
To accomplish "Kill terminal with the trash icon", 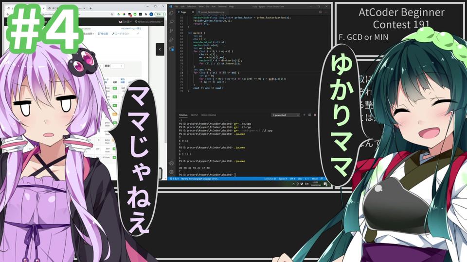I will tap(315, 115).
